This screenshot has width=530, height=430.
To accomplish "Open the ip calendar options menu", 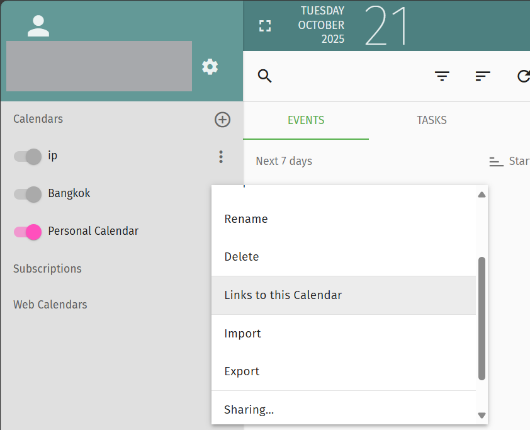I will pyautogui.click(x=220, y=157).
